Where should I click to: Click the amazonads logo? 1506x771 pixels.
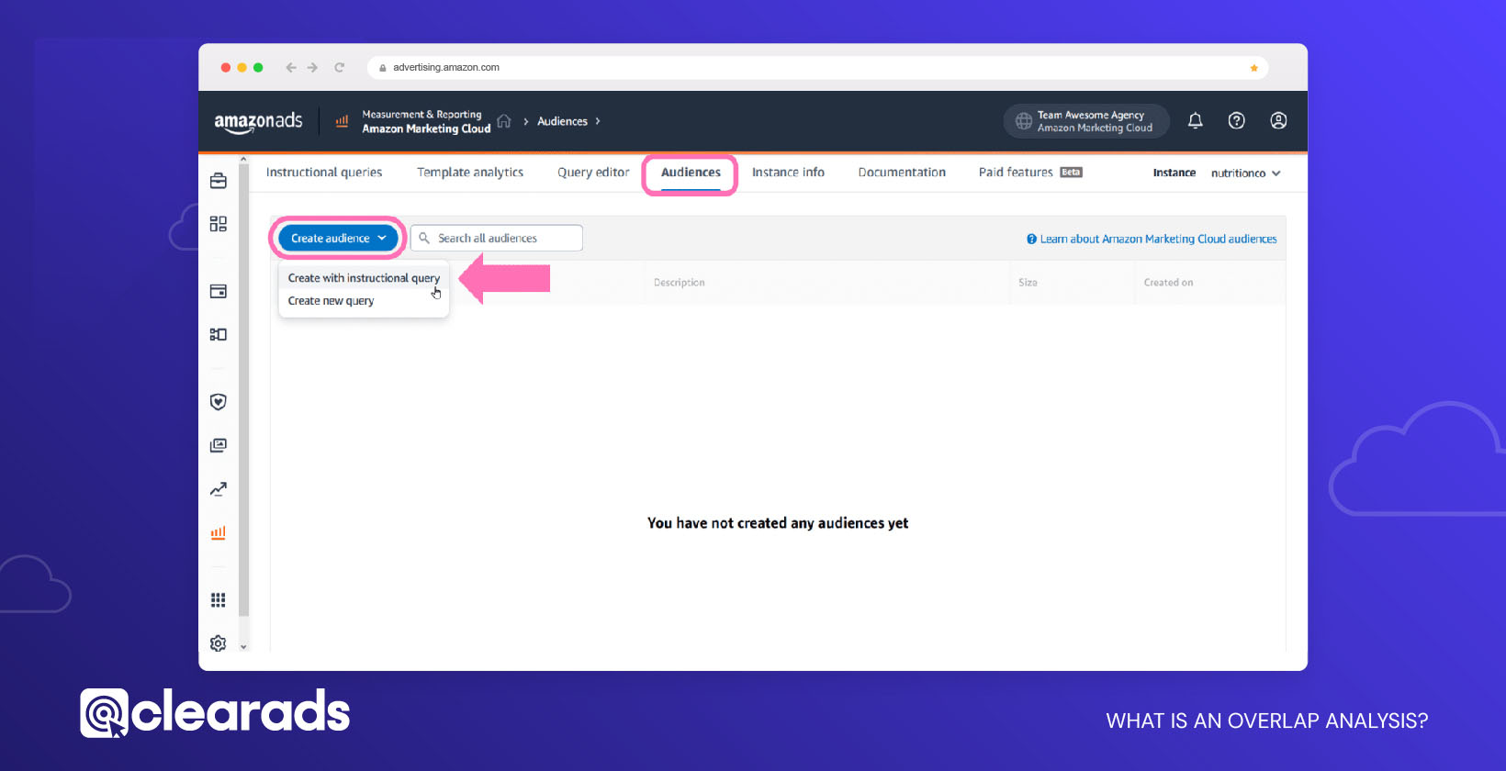[258, 121]
